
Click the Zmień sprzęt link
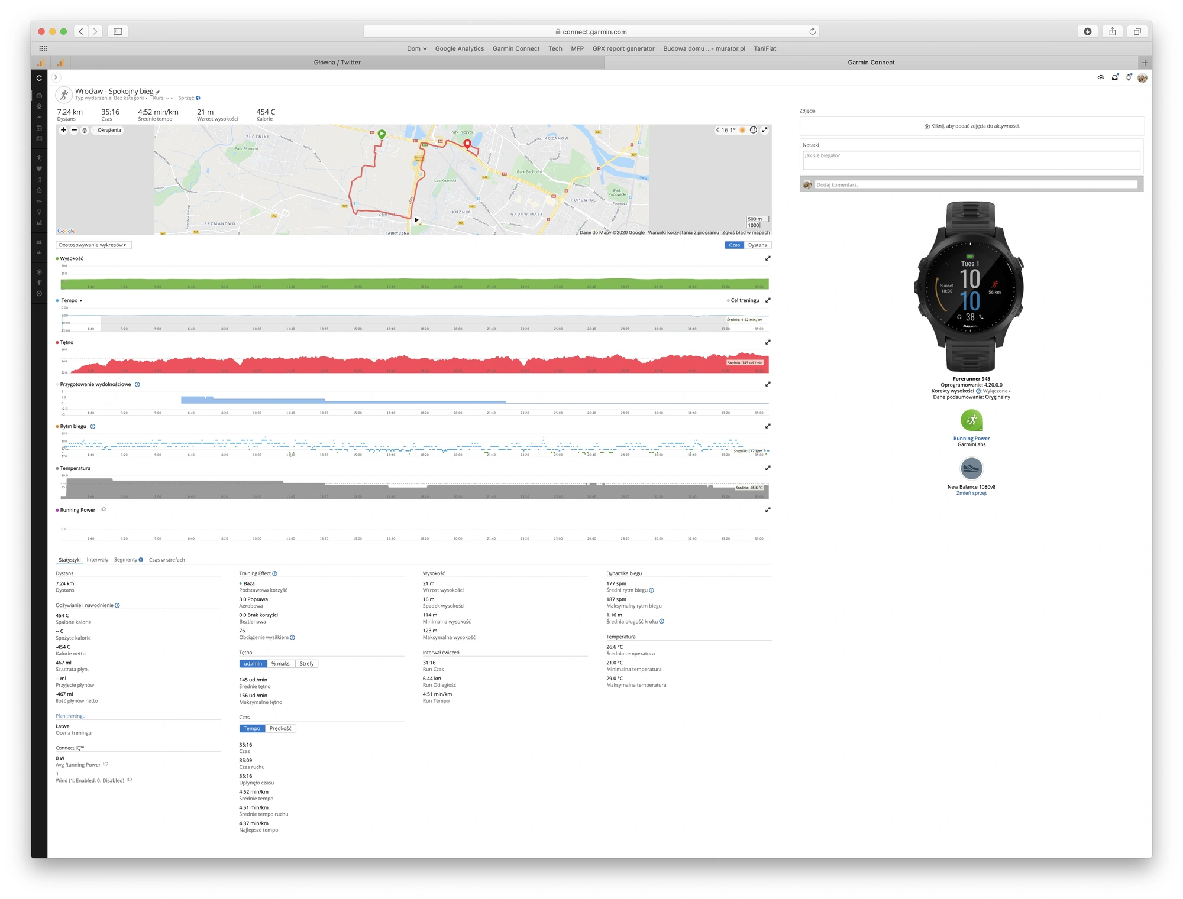[971, 494]
